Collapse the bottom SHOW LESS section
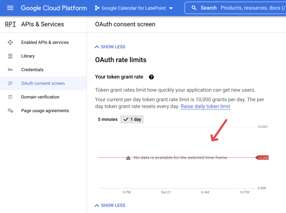 [x=109, y=205]
